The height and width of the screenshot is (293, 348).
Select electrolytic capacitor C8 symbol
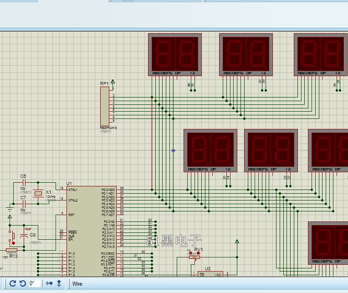coord(24,236)
